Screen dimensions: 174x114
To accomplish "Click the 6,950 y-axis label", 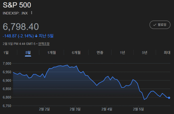I will tap(7, 72).
